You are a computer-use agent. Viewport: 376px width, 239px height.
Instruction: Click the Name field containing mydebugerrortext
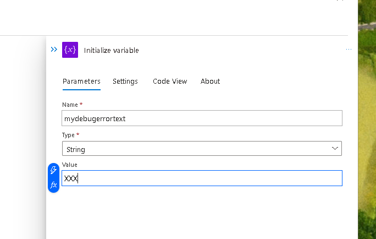(202, 118)
